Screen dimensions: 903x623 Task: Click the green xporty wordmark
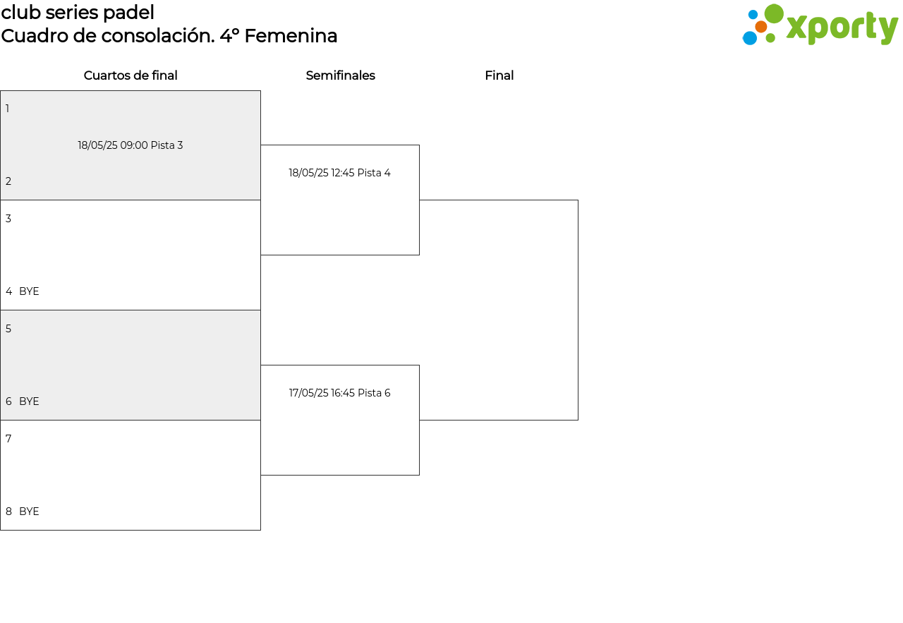click(842, 28)
